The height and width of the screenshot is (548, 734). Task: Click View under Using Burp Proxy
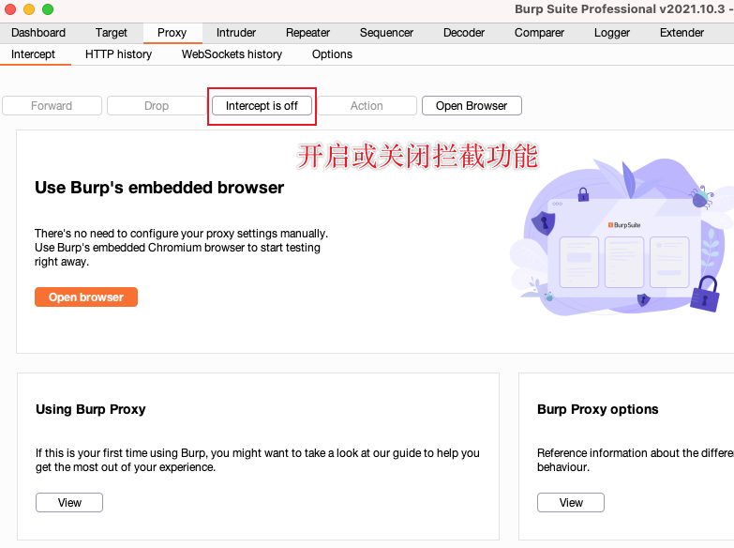[69, 503]
